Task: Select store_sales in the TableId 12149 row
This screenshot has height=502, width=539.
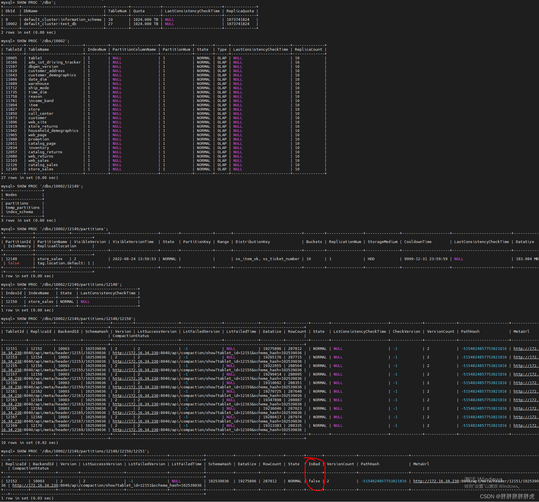Action: (41, 169)
